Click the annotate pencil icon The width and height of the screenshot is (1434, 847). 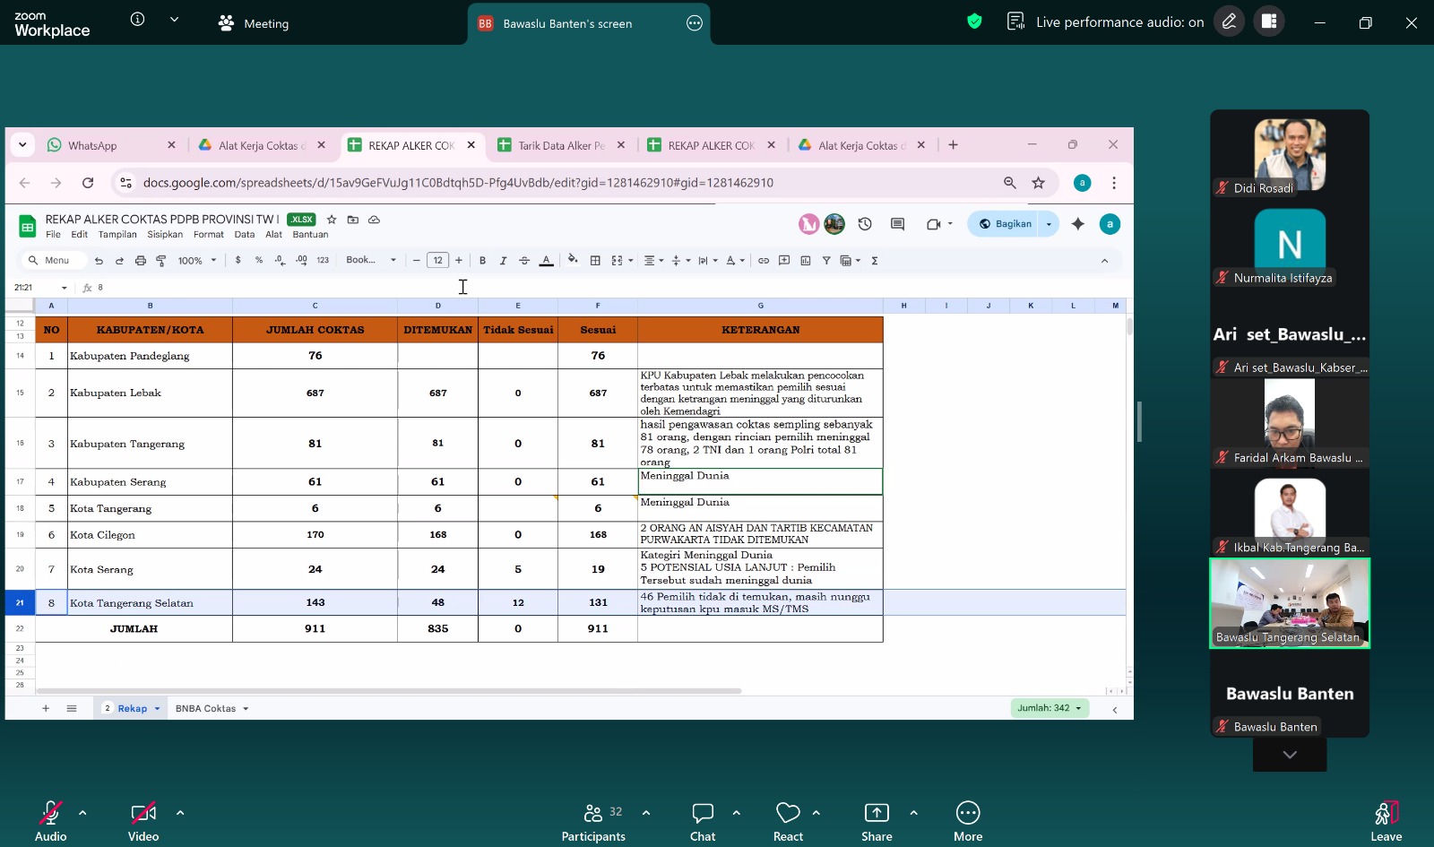(x=1229, y=22)
